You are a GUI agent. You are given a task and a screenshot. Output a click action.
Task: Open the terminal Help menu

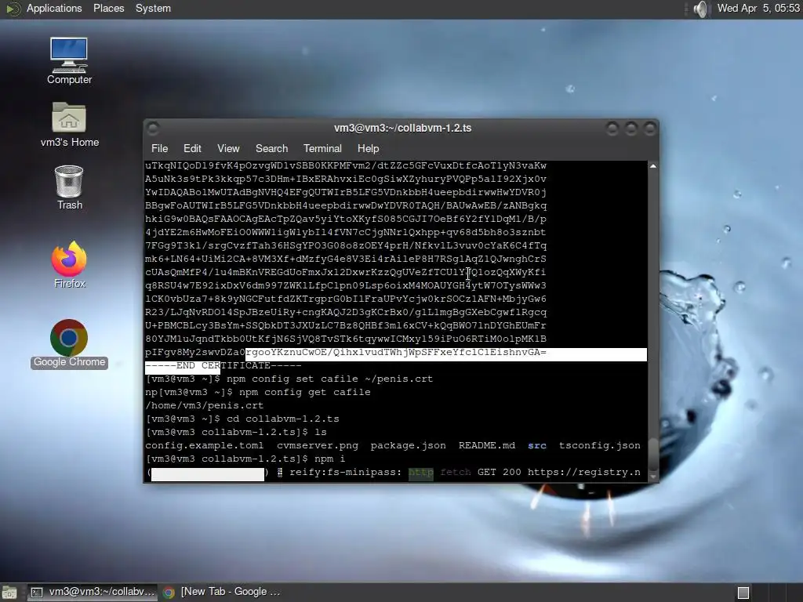368,148
